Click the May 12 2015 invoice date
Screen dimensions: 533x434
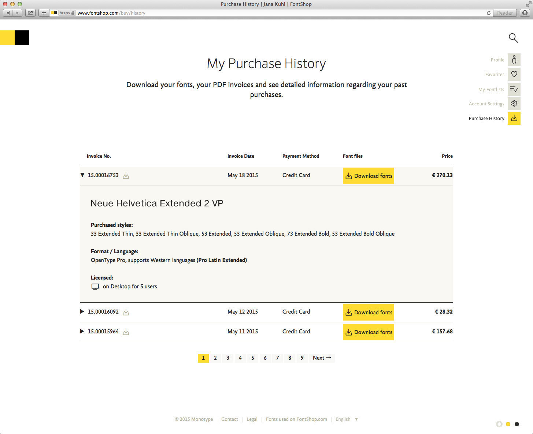[x=243, y=312]
